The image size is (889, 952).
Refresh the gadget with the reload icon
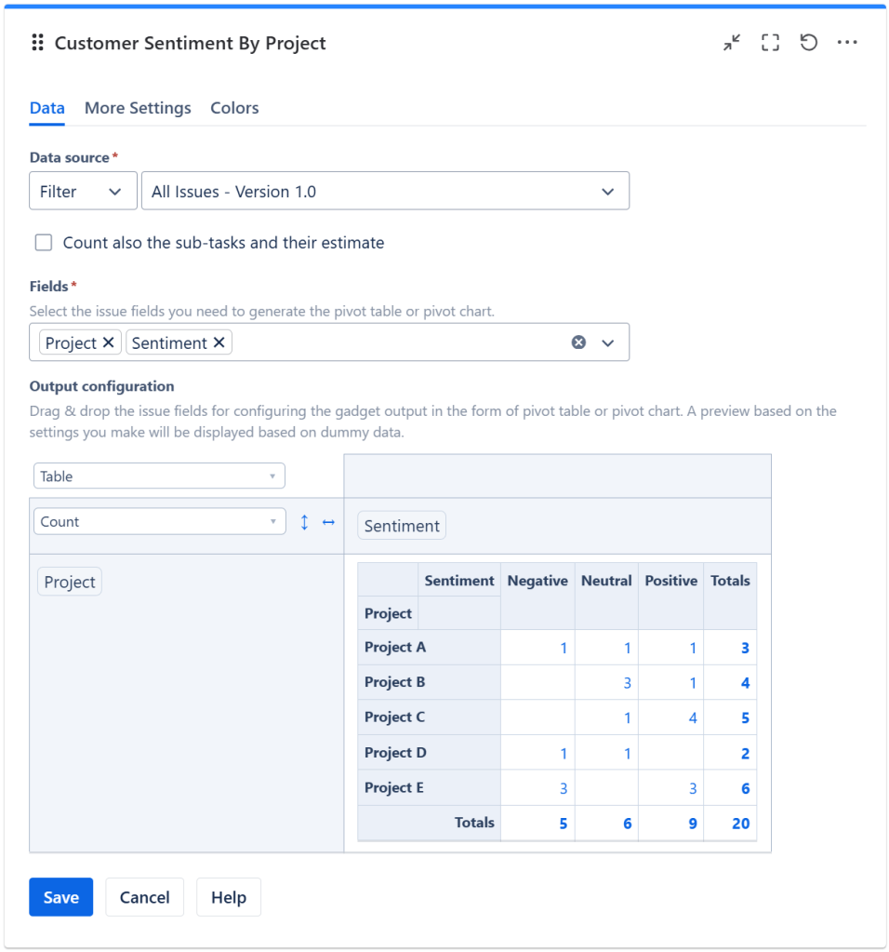pyautogui.click(x=809, y=43)
